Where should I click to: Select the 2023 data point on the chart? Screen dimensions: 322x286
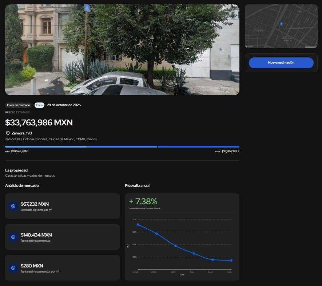156,234
